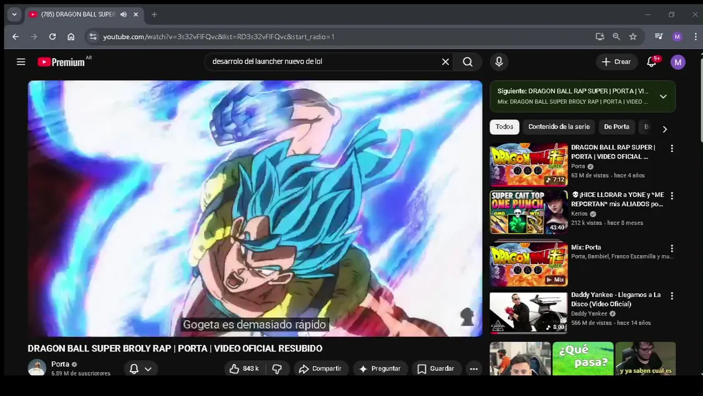Dislike the video

pyautogui.click(x=277, y=369)
